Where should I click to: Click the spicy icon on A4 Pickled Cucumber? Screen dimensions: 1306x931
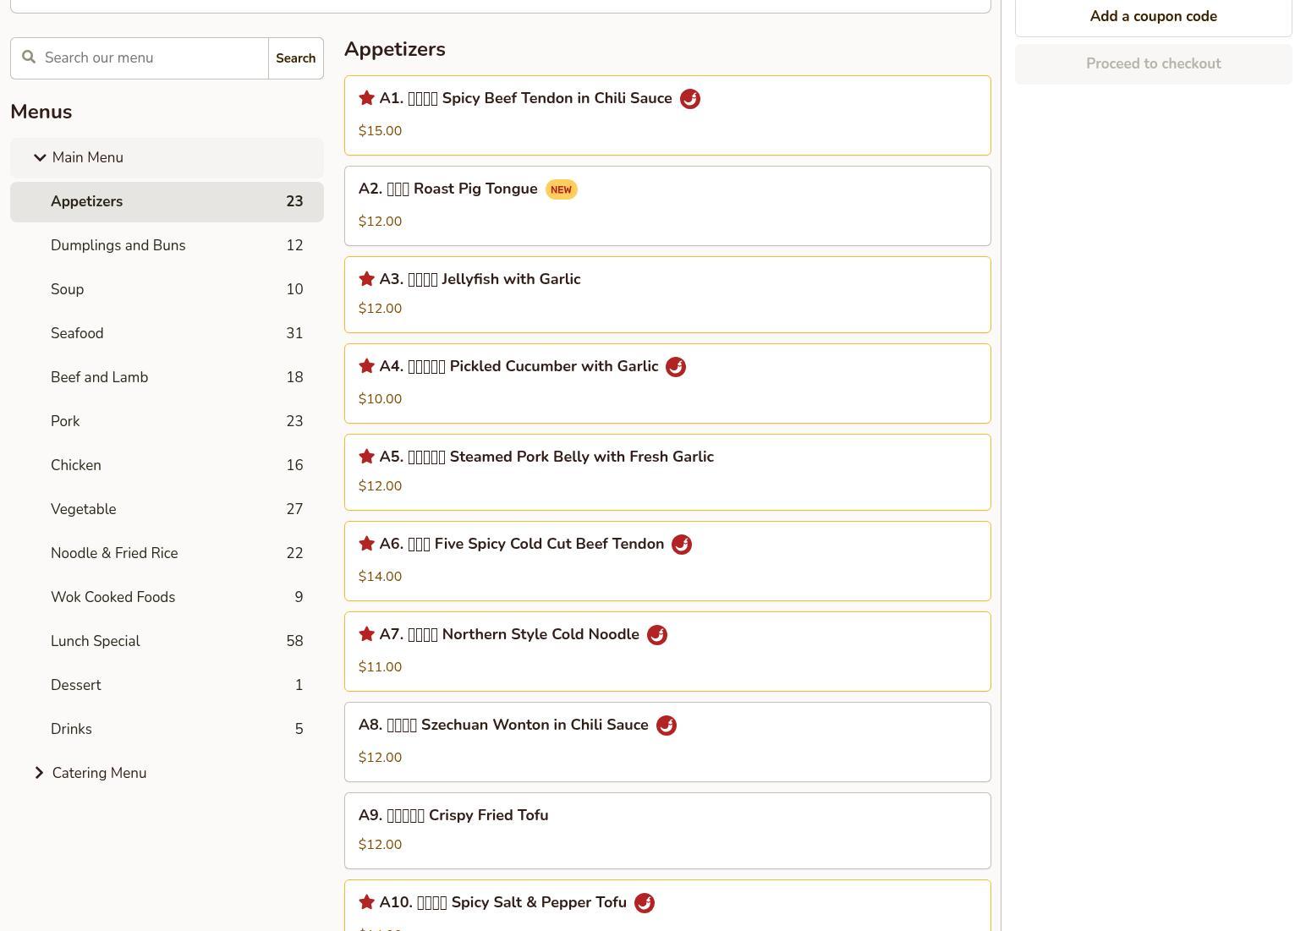pos(676,367)
